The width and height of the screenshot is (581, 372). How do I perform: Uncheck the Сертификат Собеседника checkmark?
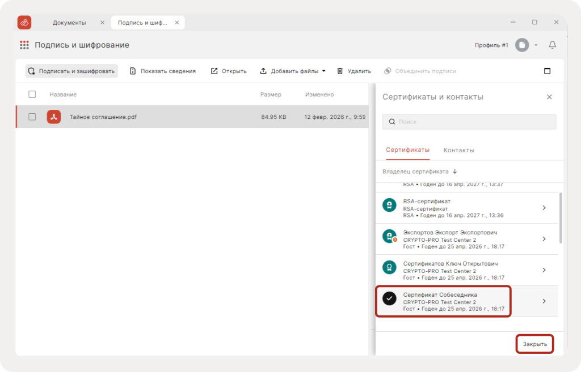[389, 298]
